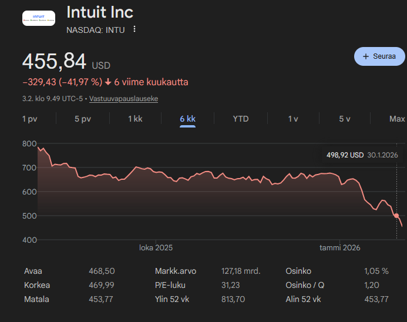
Task: Open the Vastuuvapauslauseke disclaimer link
Action: click(123, 99)
